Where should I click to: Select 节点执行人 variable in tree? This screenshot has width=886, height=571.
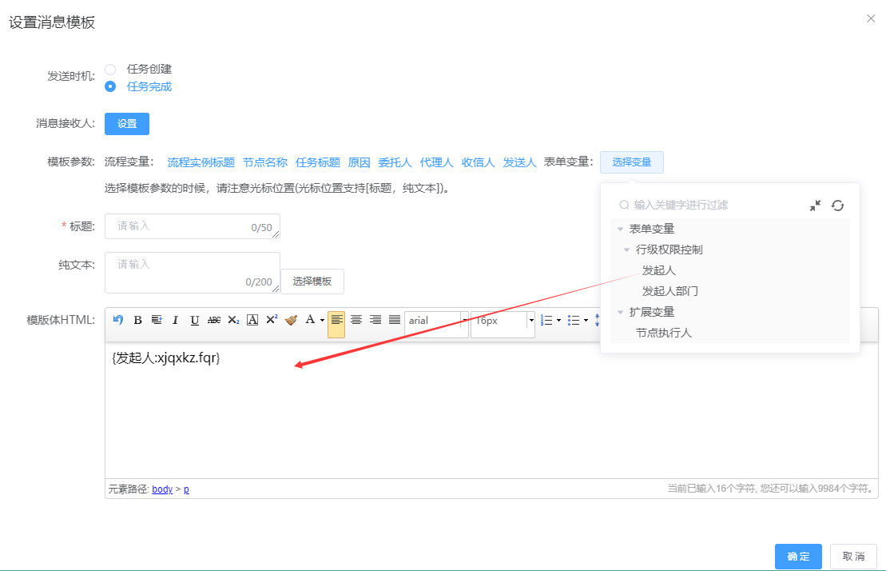pos(663,333)
